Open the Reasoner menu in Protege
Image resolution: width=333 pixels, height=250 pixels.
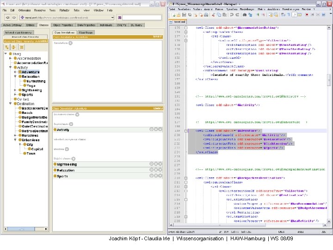click(40, 10)
